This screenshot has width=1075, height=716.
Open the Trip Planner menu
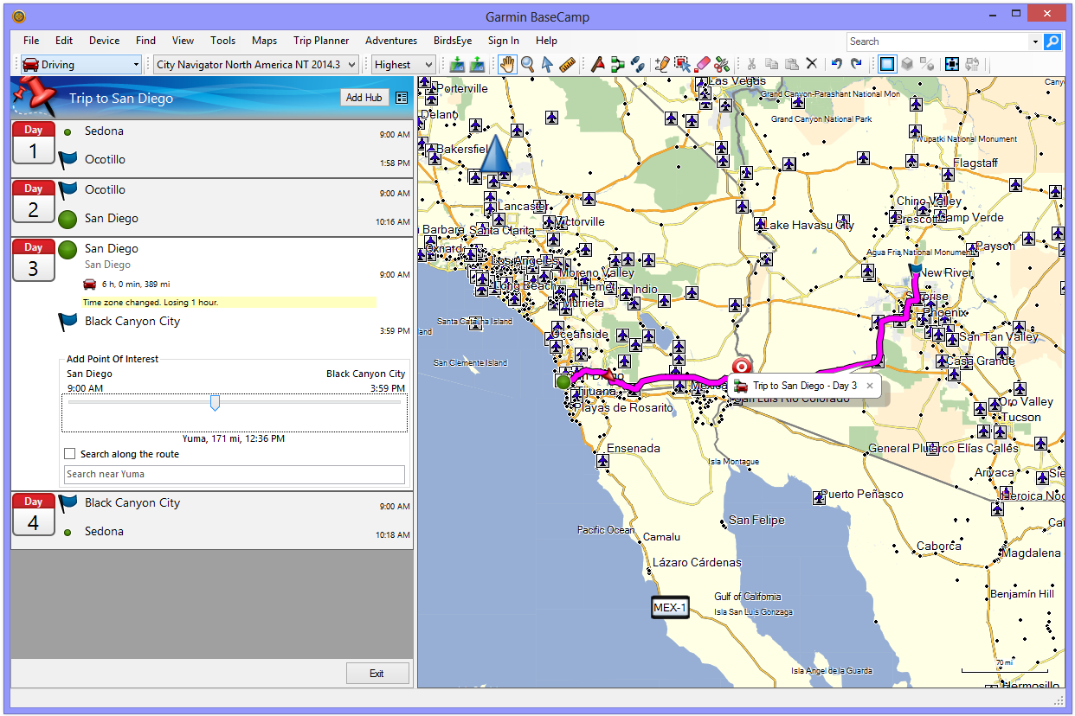[321, 41]
